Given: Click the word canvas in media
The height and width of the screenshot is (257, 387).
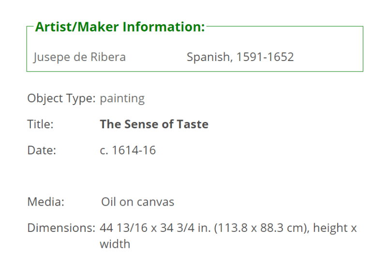Looking at the screenshot, I should pyautogui.click(x=155, y=202).
